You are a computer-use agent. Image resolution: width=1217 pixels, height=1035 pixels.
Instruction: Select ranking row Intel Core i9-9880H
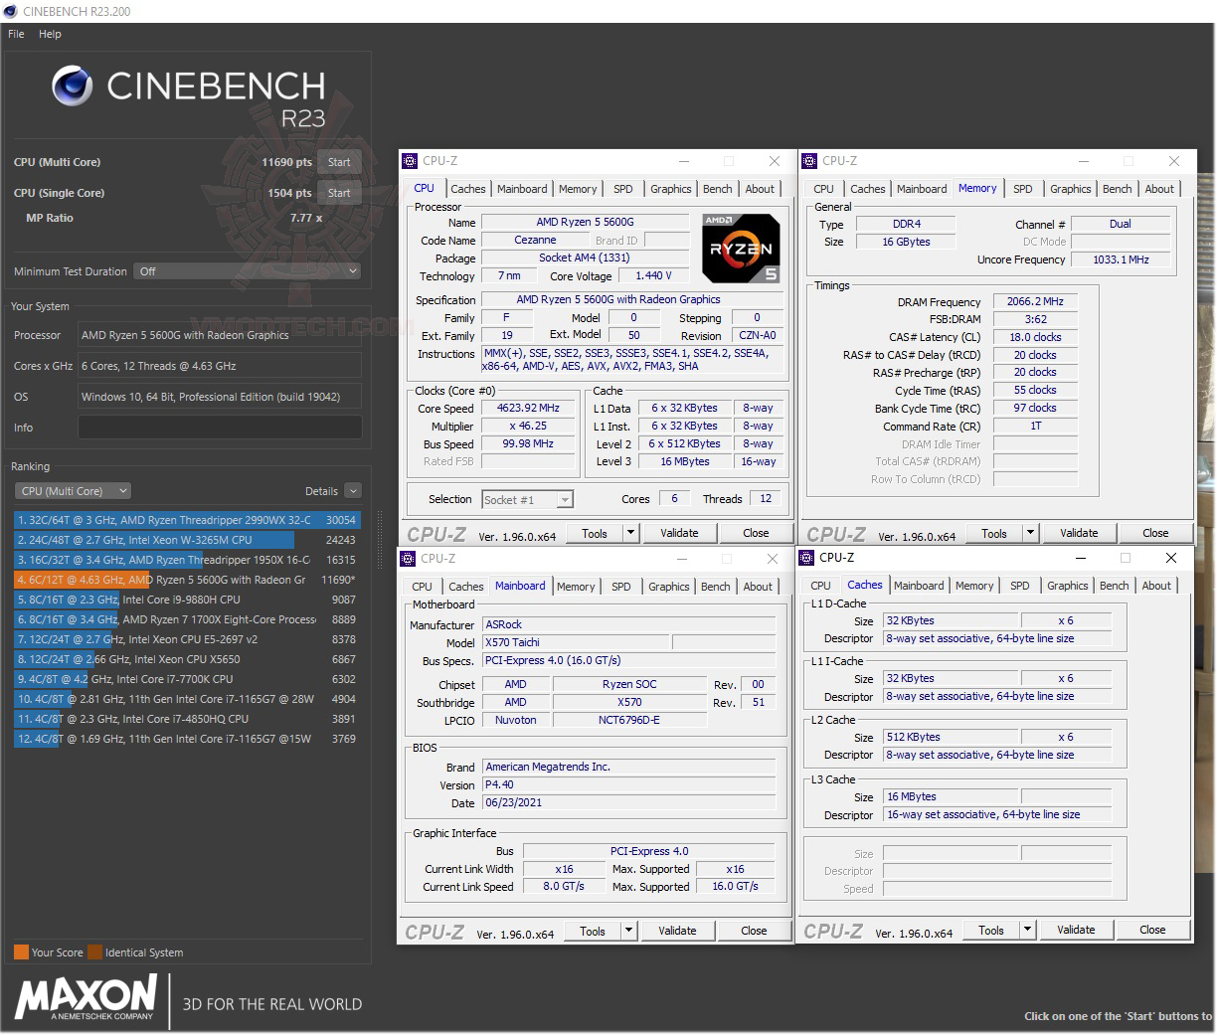click(186, 600)
